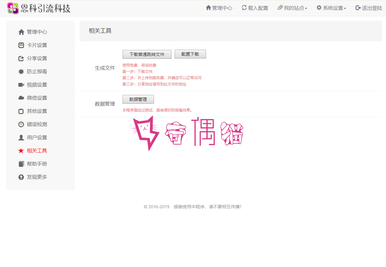Click the © 2016-2019 footer text
The image size is (386, 267).
156,207
